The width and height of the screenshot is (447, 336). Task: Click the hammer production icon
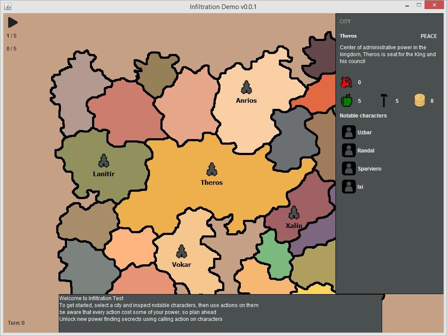[x=384, y=101]
